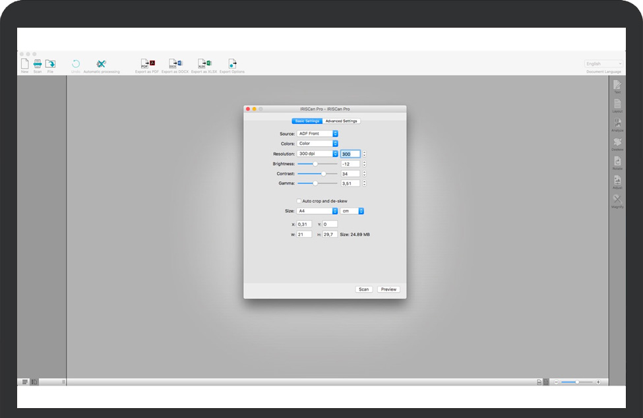Screen dimensions: 643x418
Task: Click the Scan icon in the toolbar
Action: click(x=38, y=64)
